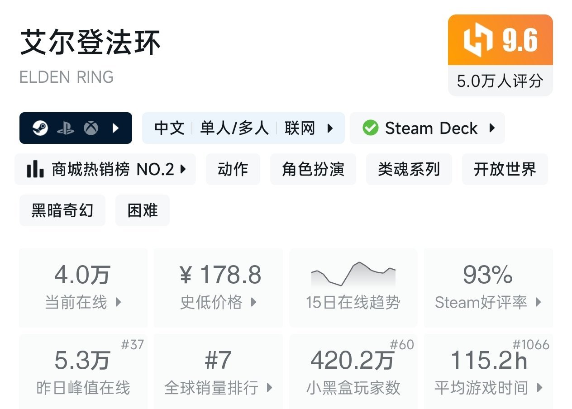Screen dimensions: 572x409
Task: Expand the platform list arrow
Action: coord(116,128)
